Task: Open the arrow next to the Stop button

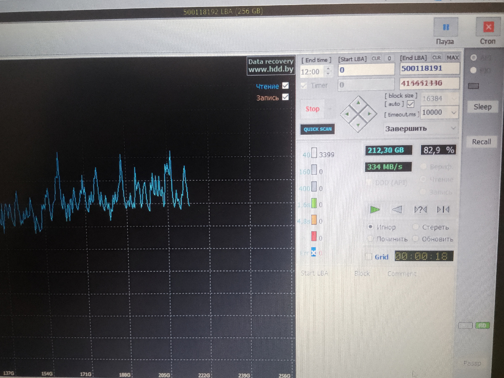Action: click(331, 109)
